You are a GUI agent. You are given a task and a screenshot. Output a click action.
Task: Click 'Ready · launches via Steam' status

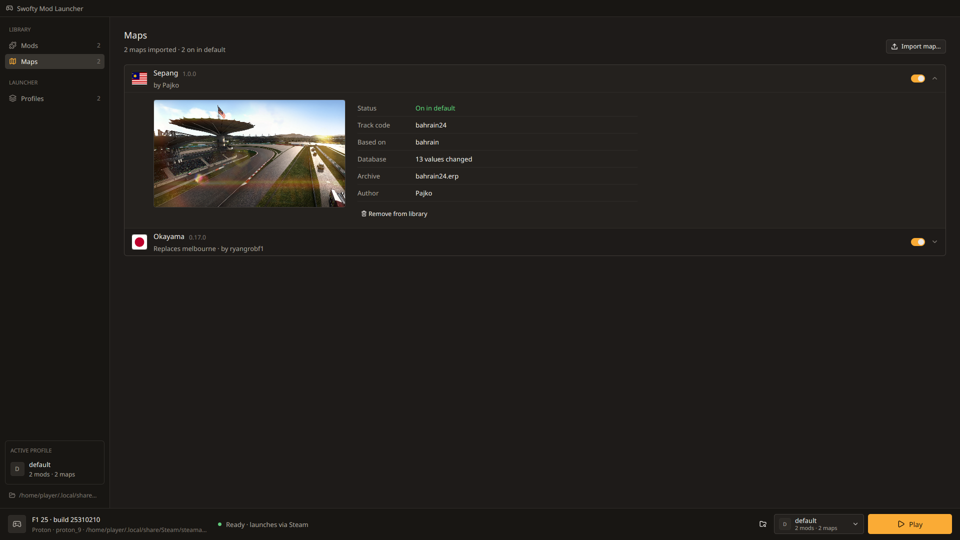coord(267,524)
